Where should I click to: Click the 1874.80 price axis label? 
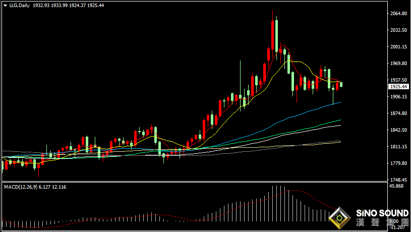(x=399, y=113)
